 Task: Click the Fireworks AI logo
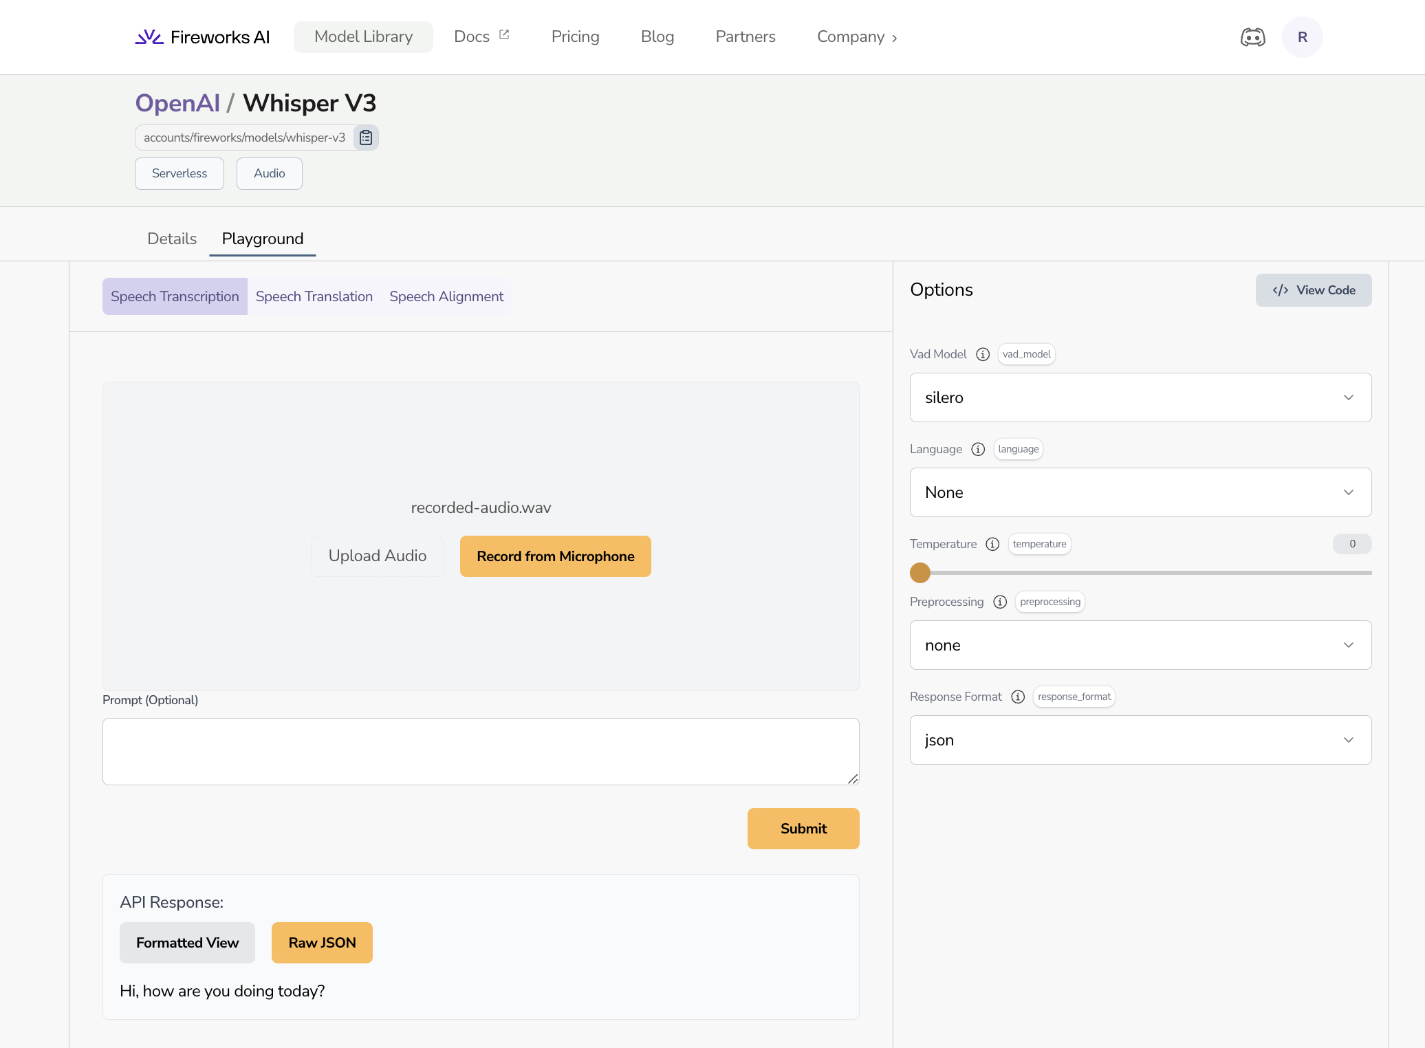202,37
